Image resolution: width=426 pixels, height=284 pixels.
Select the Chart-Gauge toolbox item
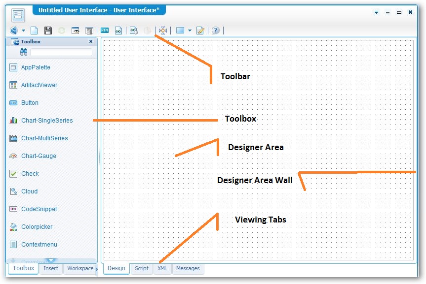click(x=39, y=156)
